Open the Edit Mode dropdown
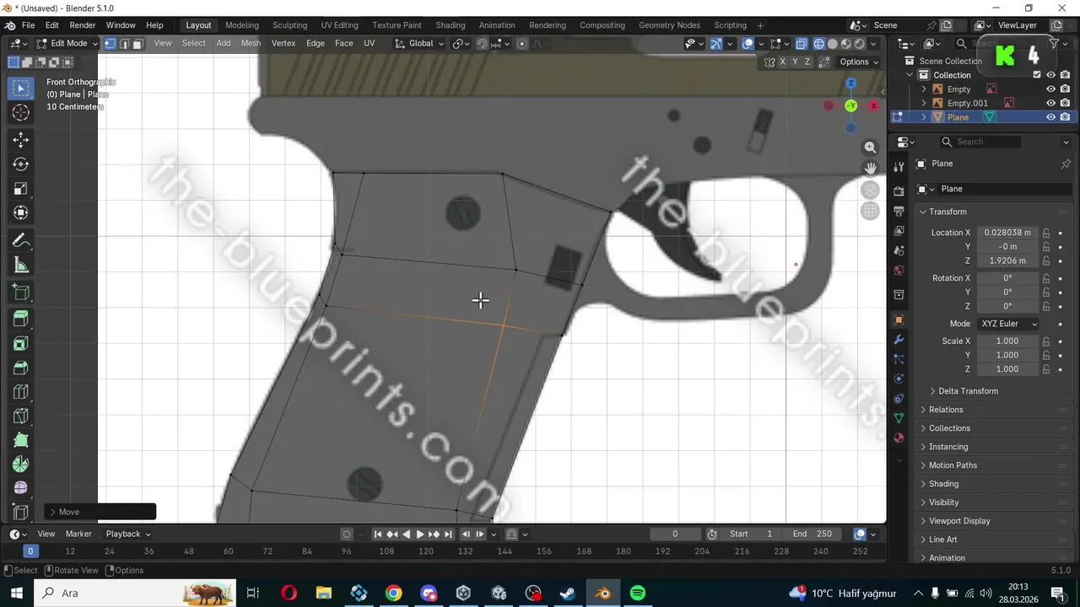1080x607 pixels. tap(66, 43)
